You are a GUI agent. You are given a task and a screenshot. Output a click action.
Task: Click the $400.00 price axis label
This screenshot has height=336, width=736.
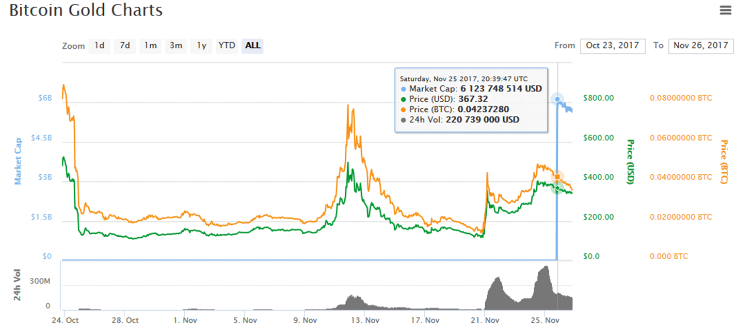coord(598,177)
